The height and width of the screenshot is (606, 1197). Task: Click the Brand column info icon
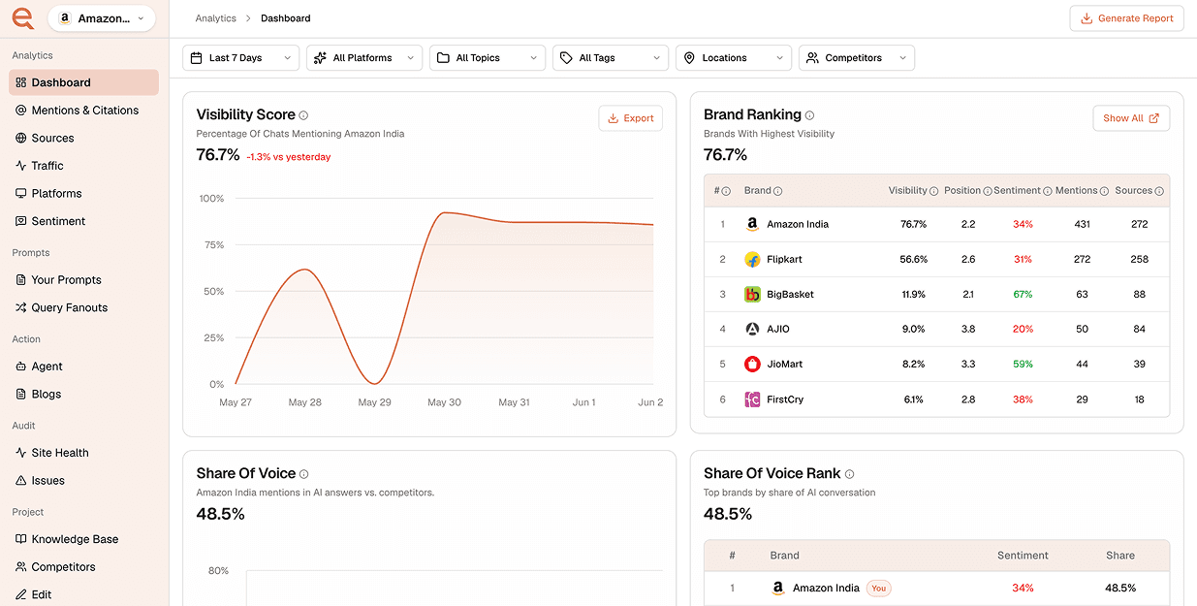point(777,191)
